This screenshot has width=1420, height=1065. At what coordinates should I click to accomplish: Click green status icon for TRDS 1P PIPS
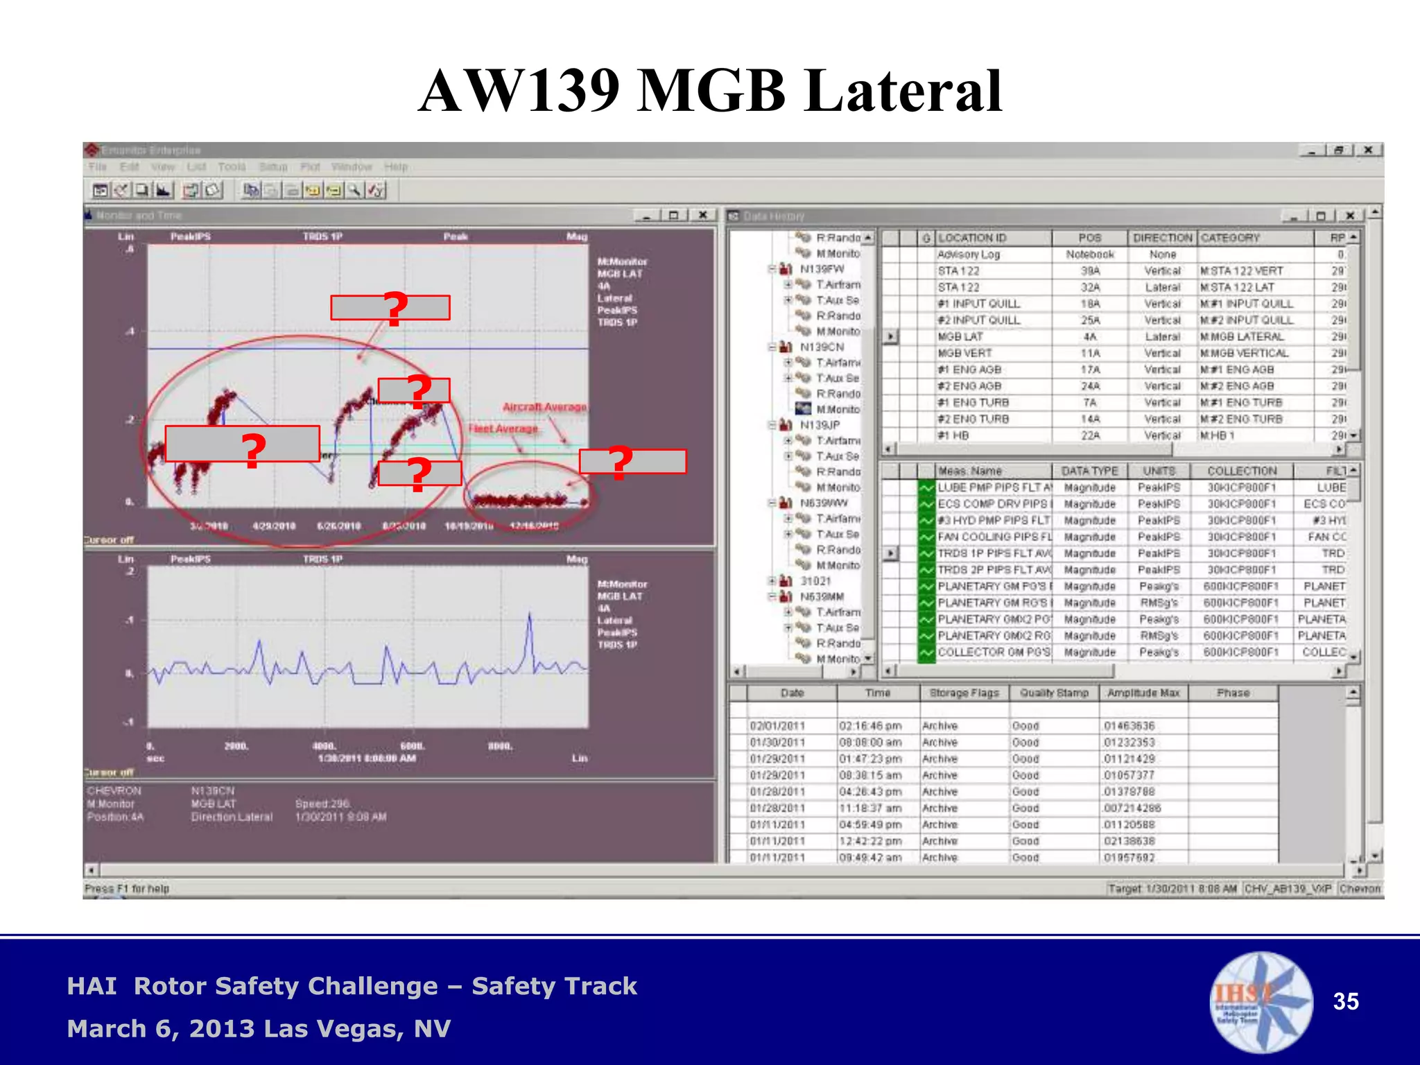926,554
